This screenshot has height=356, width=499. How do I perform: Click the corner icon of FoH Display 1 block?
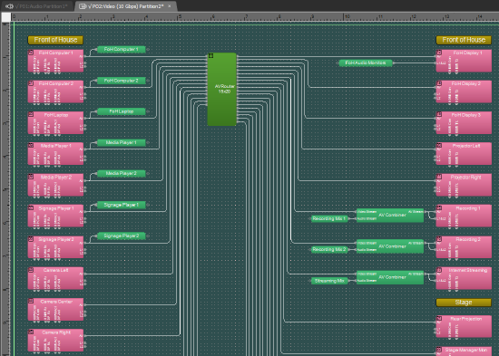click(x=439, y=53)
